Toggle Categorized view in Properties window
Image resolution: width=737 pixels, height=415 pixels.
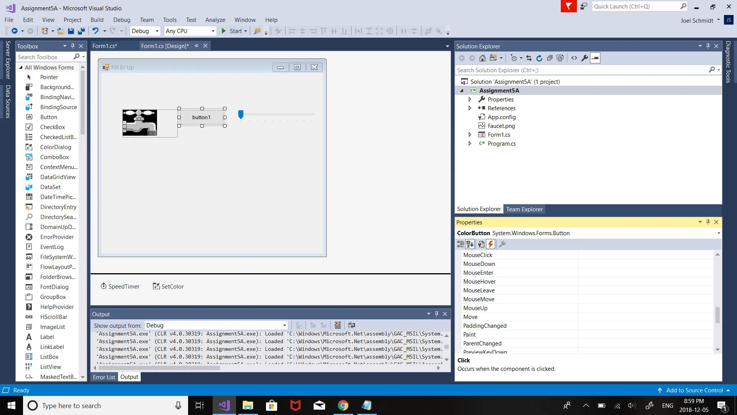(460, 244)
